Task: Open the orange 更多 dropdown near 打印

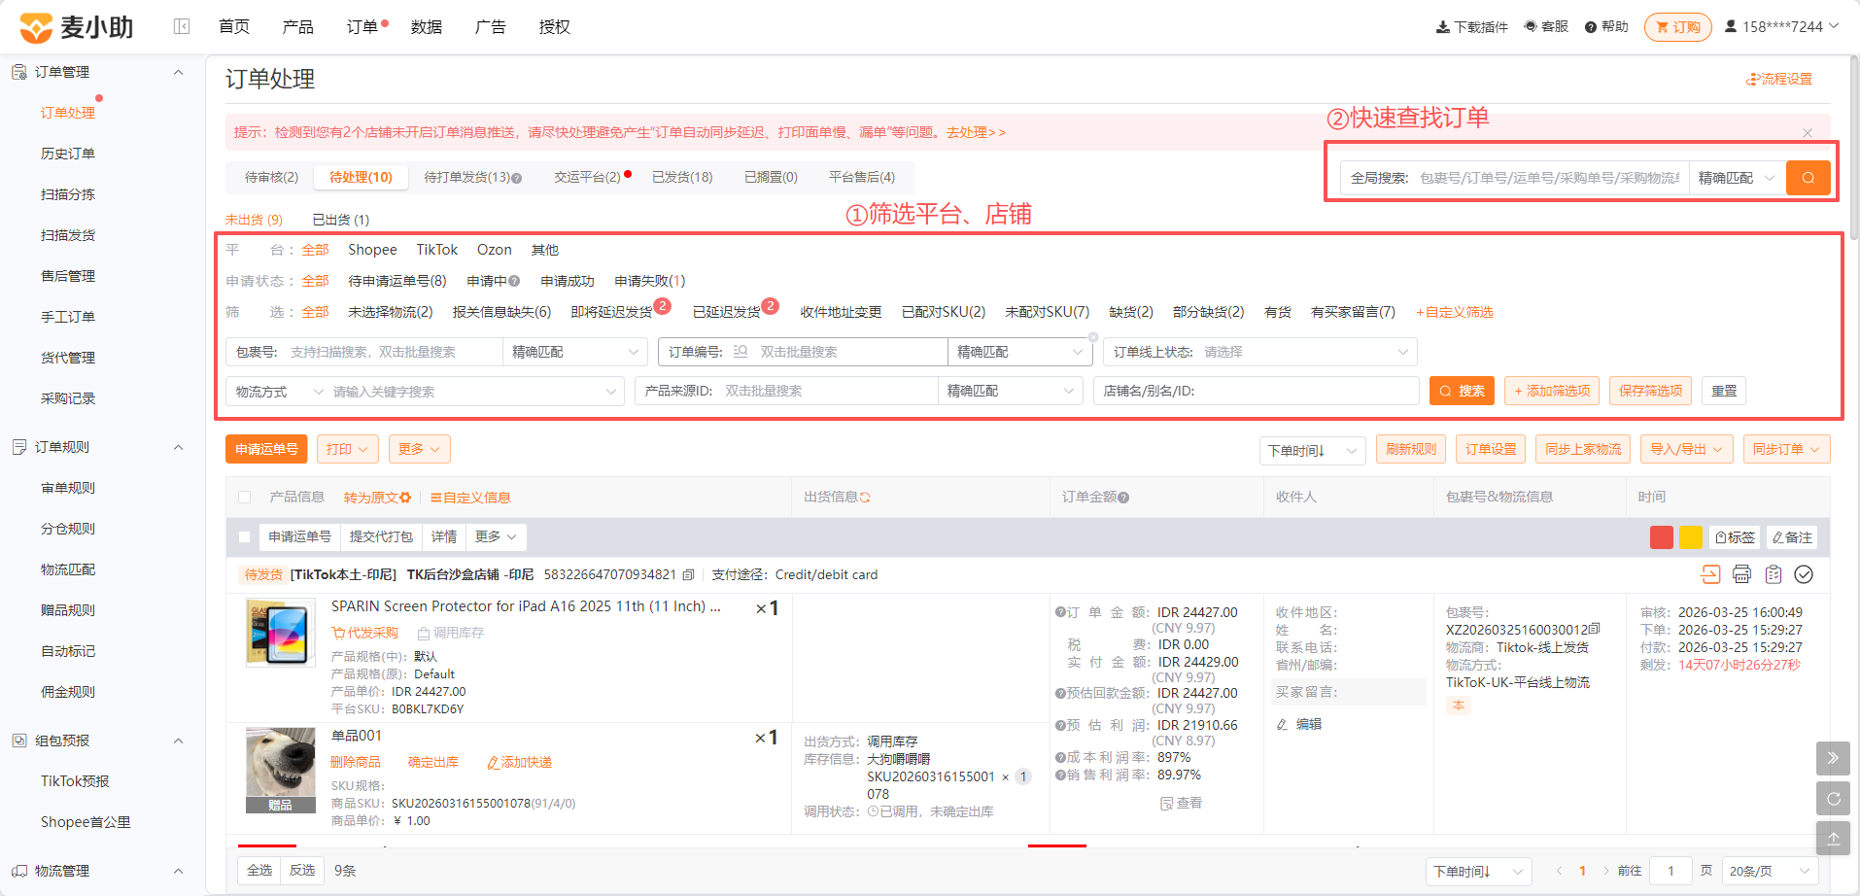Action: [419, 449]
